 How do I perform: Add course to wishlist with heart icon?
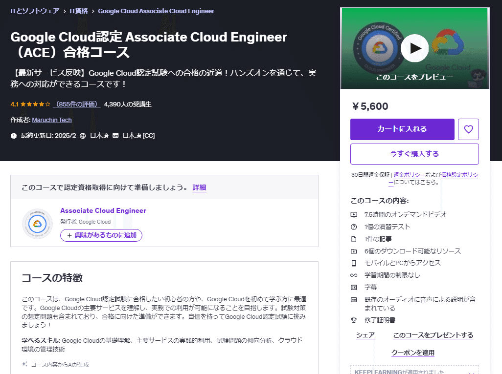(x=468, y=129)
